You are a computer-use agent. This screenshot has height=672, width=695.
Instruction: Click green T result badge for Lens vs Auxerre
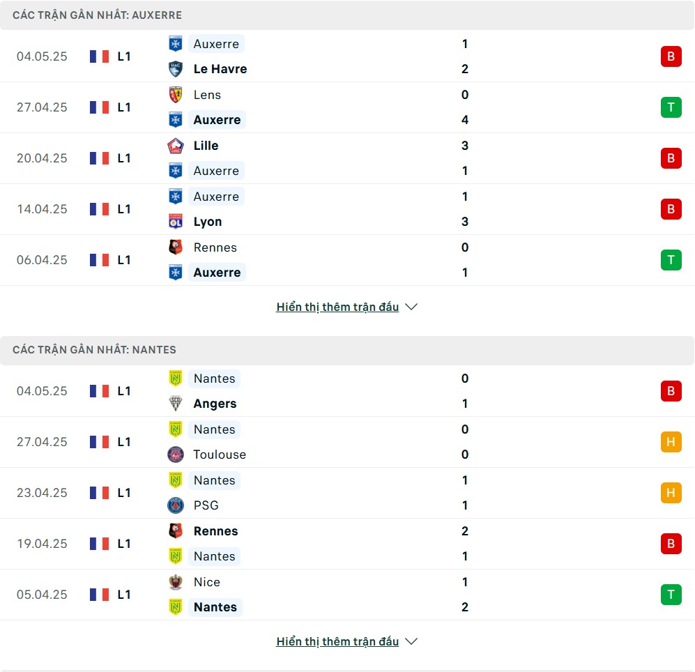point(671,107)
